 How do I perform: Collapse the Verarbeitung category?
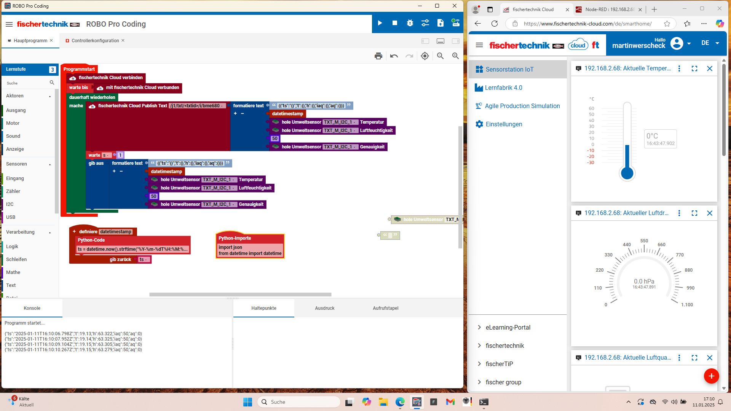click(50, 233)
